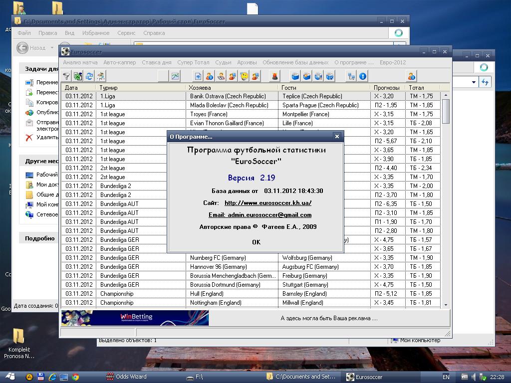
Task: Click Удалить task in Explorer side panel
Action: click(42, 137)
